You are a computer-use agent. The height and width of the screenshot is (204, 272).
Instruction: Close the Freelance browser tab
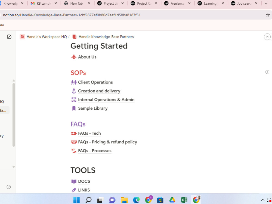189,3
